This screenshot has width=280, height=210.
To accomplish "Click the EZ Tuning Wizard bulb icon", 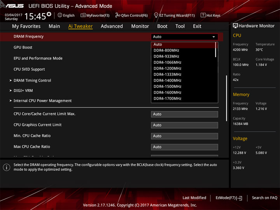I will coord(156,15).
